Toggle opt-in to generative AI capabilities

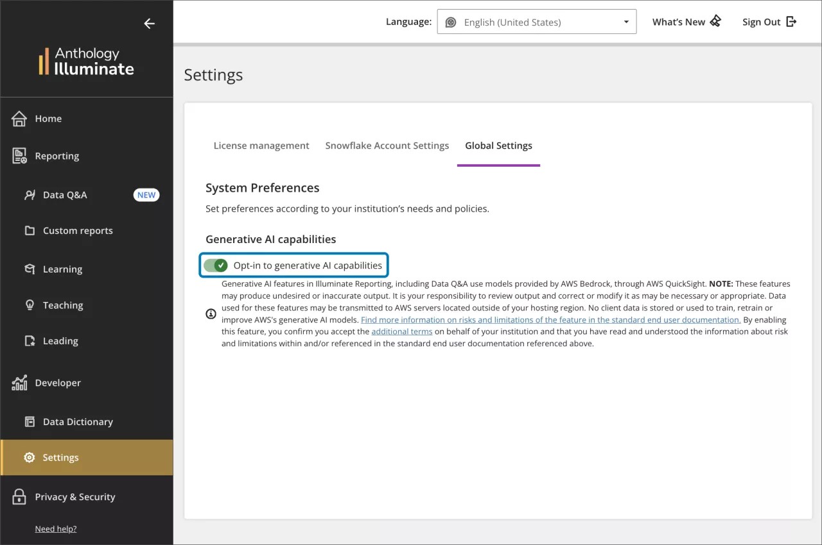tap(214, 264)
